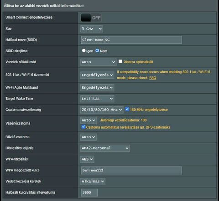Click the Hálózati kulcsváltás intervalluma field
This screenshot has height=201, width=219.
pyautogui.click(x=89, y=192)
